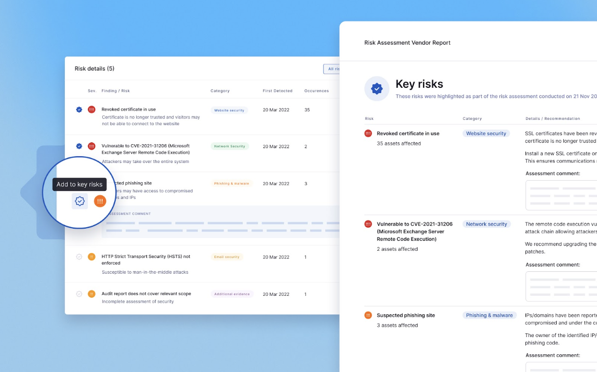
Task: Select 'Revoked certificate in use' finding title
Action: coord(129,109)
